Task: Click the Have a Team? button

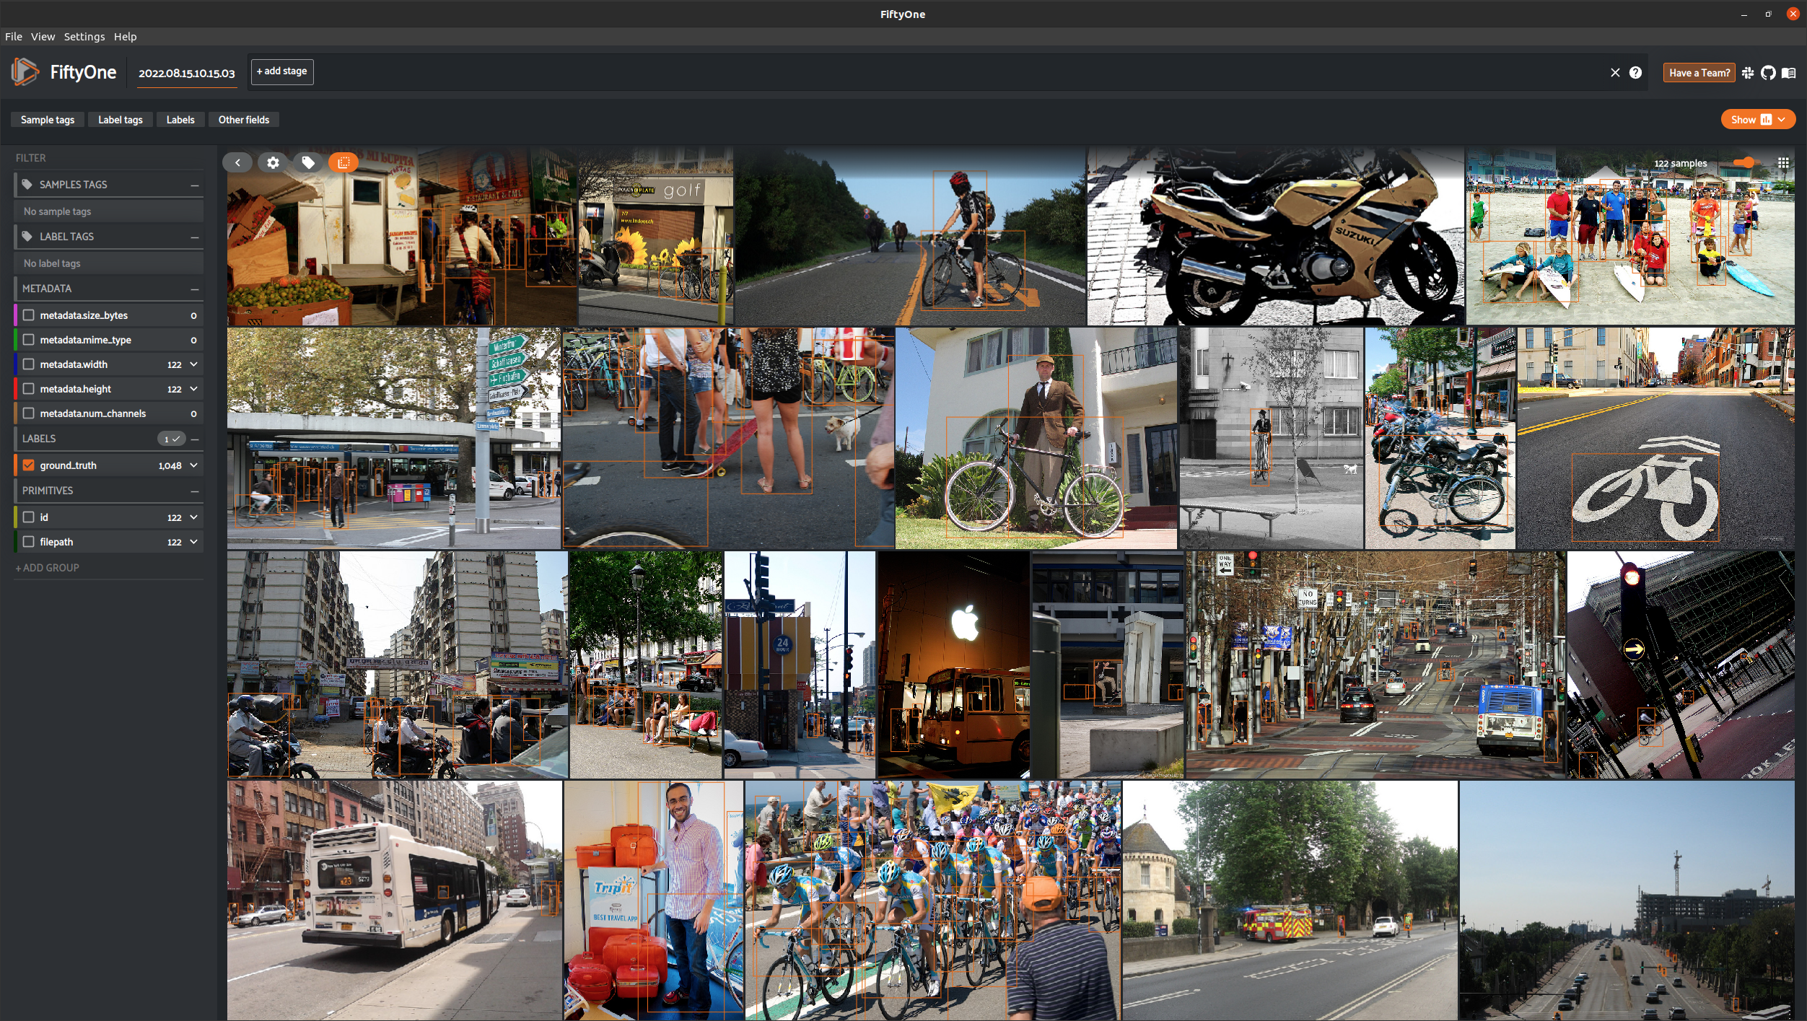Action: click(x=1699, y=72)
